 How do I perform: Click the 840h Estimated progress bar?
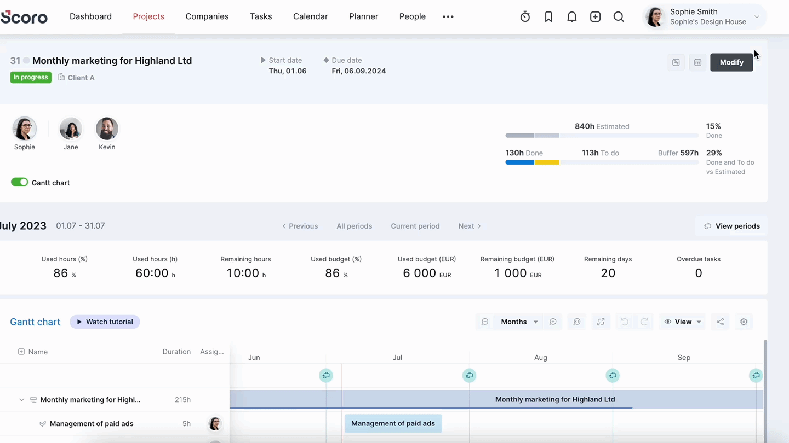(602, 136)
